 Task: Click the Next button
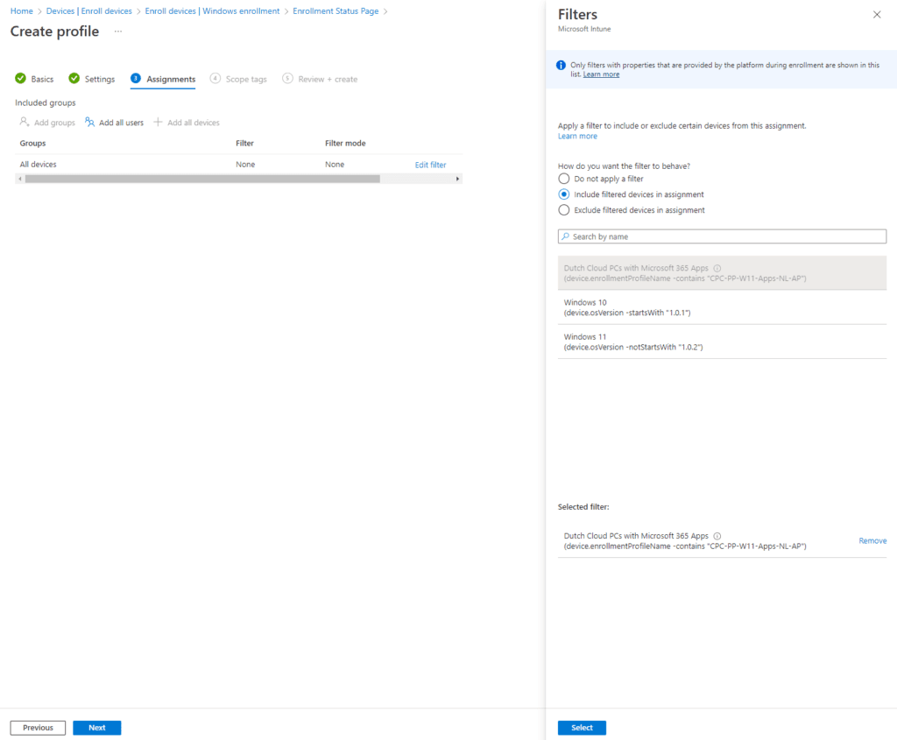(x=97, y=728)
